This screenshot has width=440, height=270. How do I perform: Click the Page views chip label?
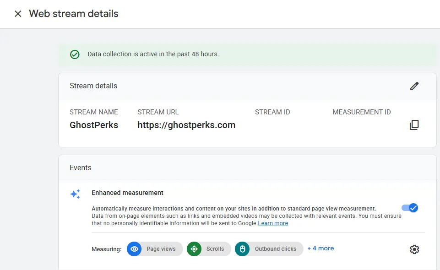(x=161, y=249)
